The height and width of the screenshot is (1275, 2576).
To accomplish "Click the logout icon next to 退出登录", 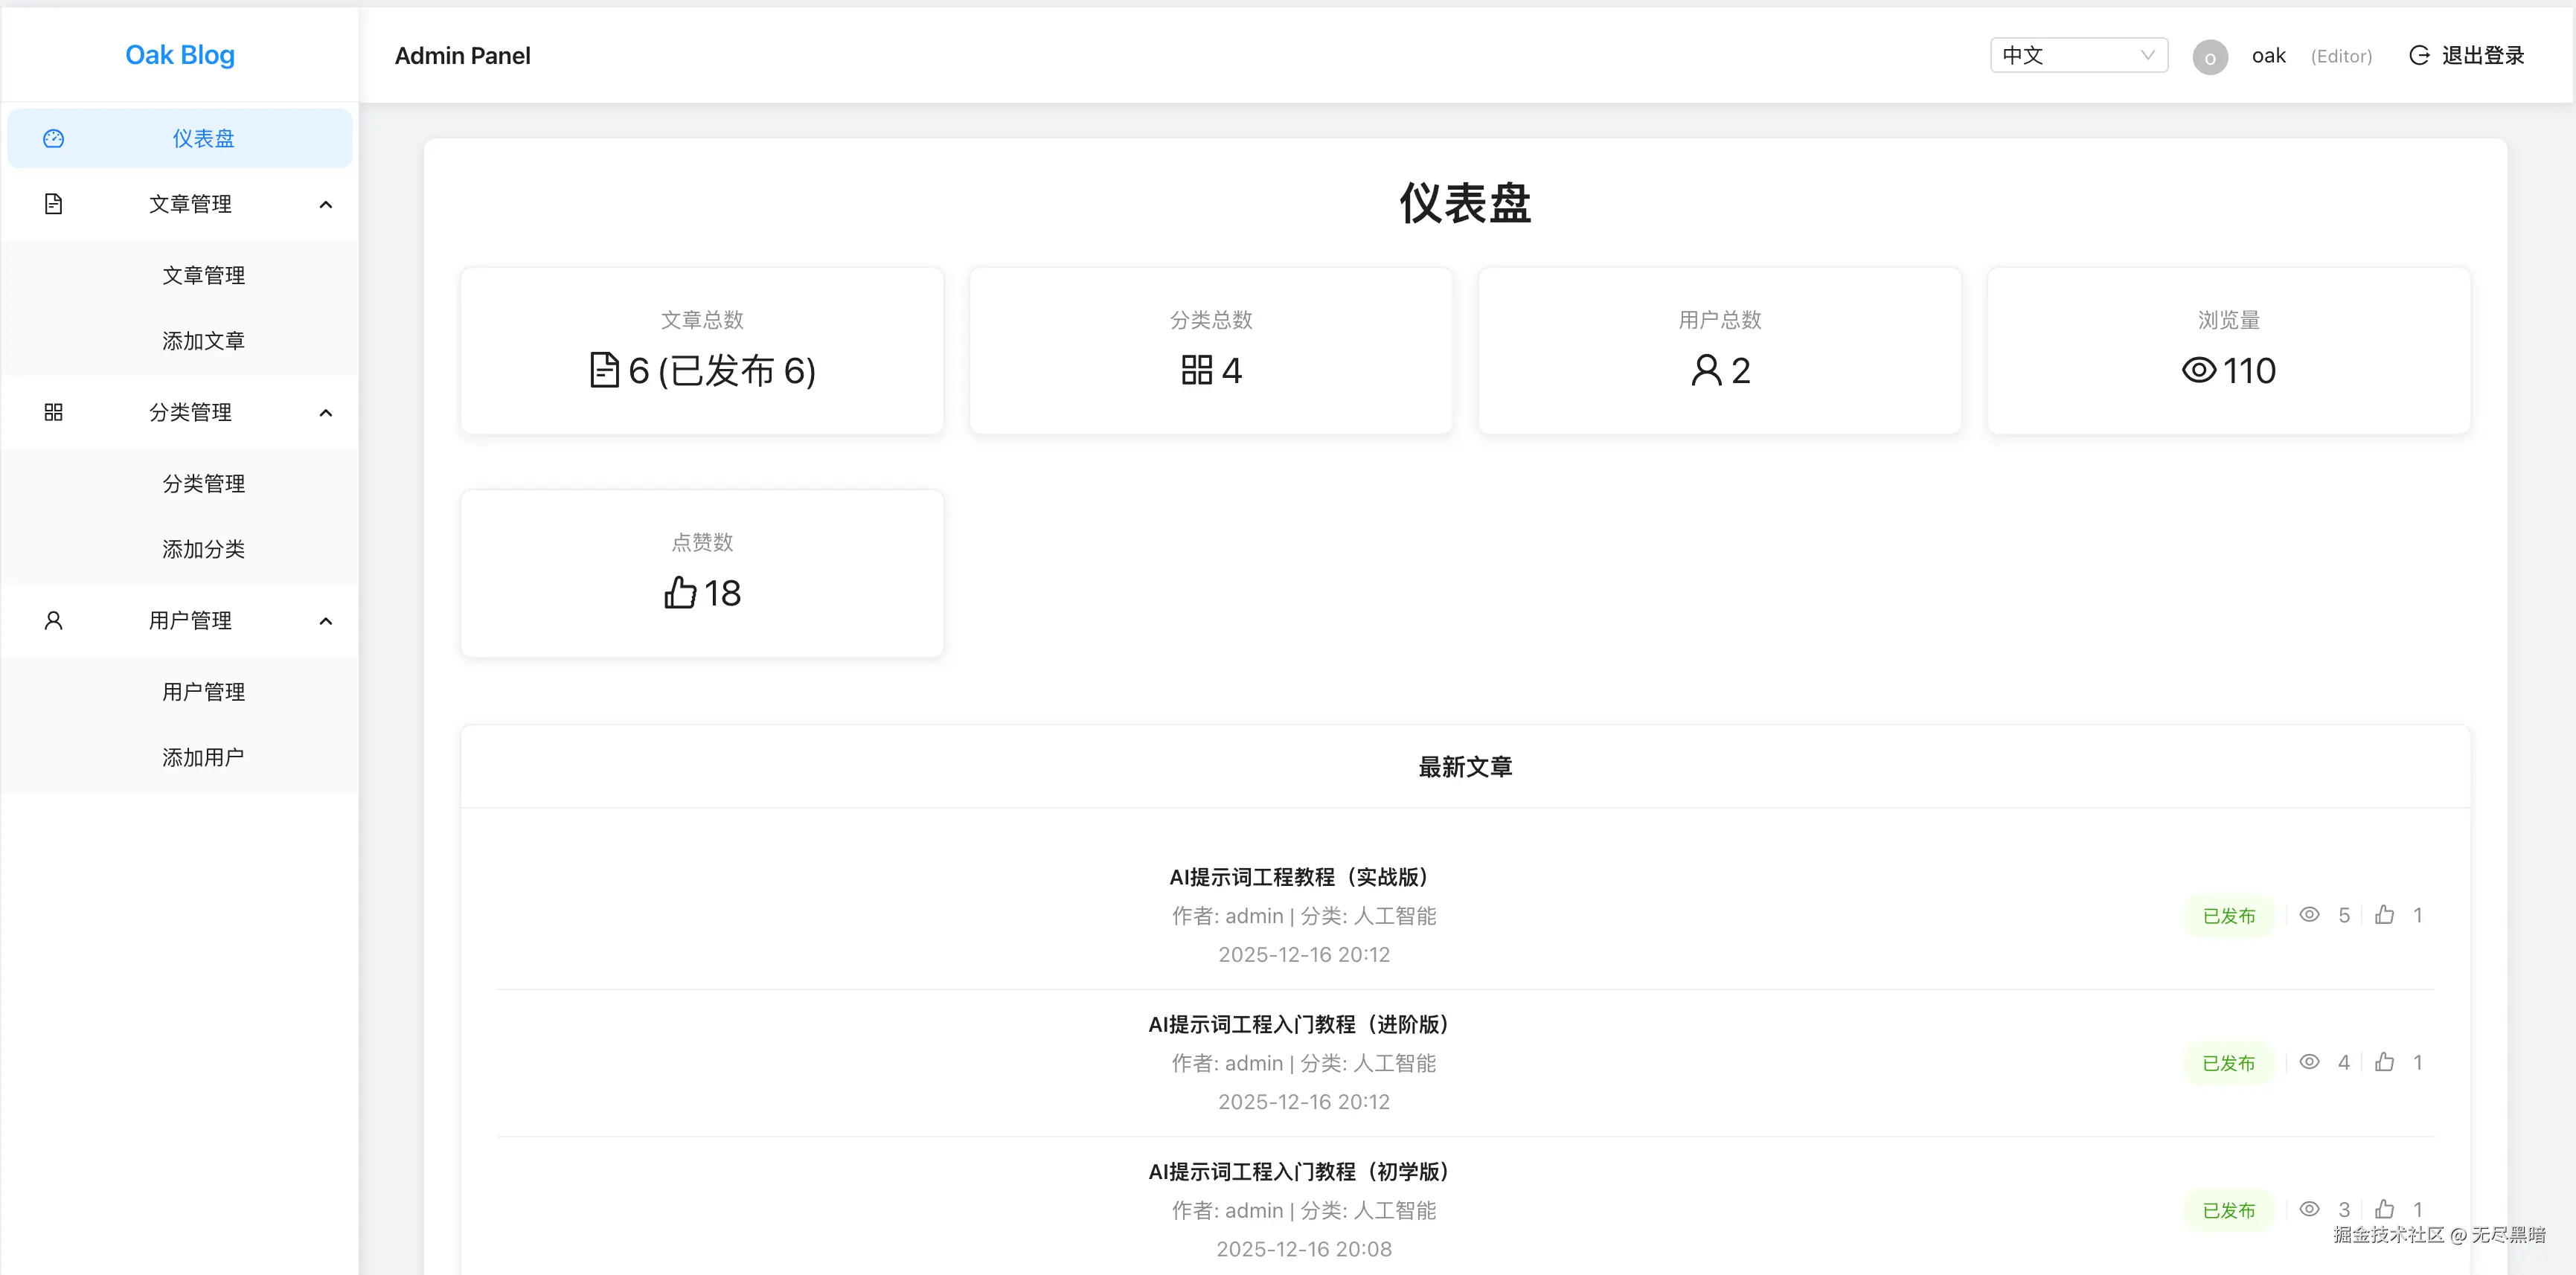I will click(2419, 56).
